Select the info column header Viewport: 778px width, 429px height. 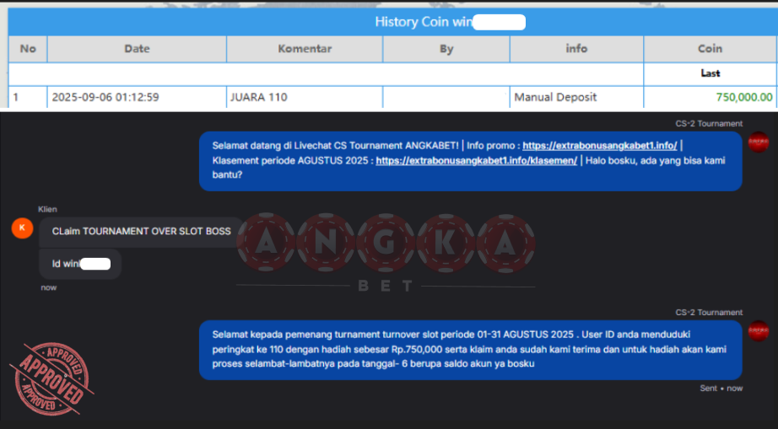pyautogui.click(x=576, y=49)
